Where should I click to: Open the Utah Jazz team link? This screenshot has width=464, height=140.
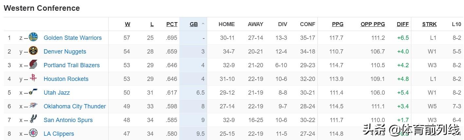pyautogui.click(x=57, y=92)
